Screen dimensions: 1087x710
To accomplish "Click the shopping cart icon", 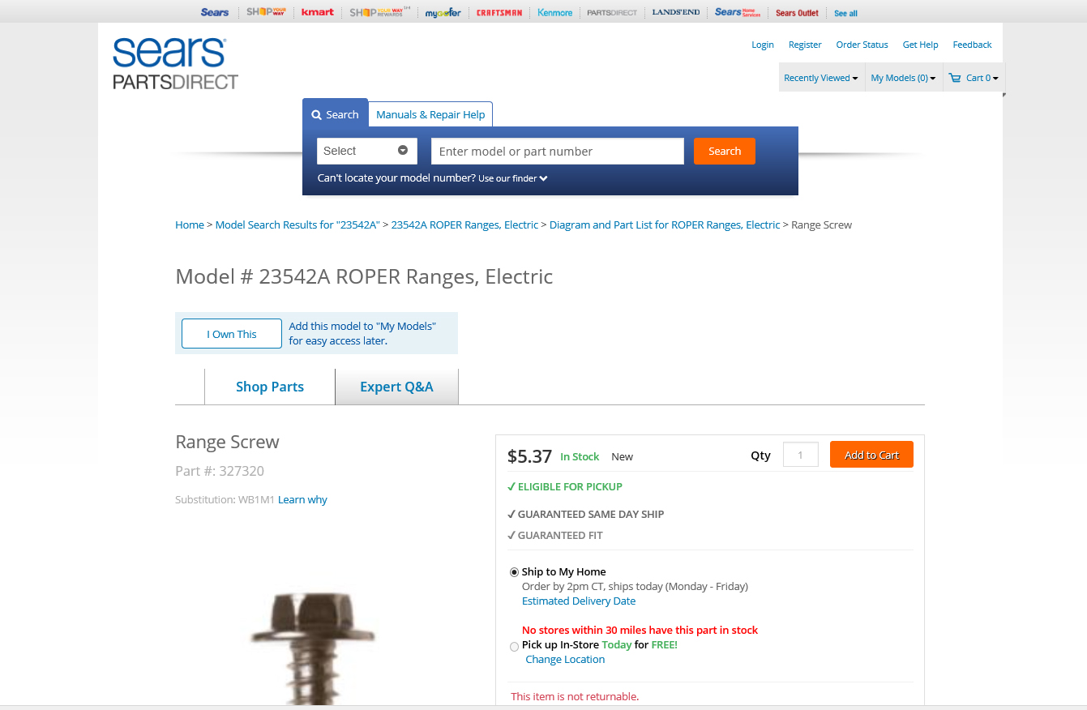I will [955, 78].
